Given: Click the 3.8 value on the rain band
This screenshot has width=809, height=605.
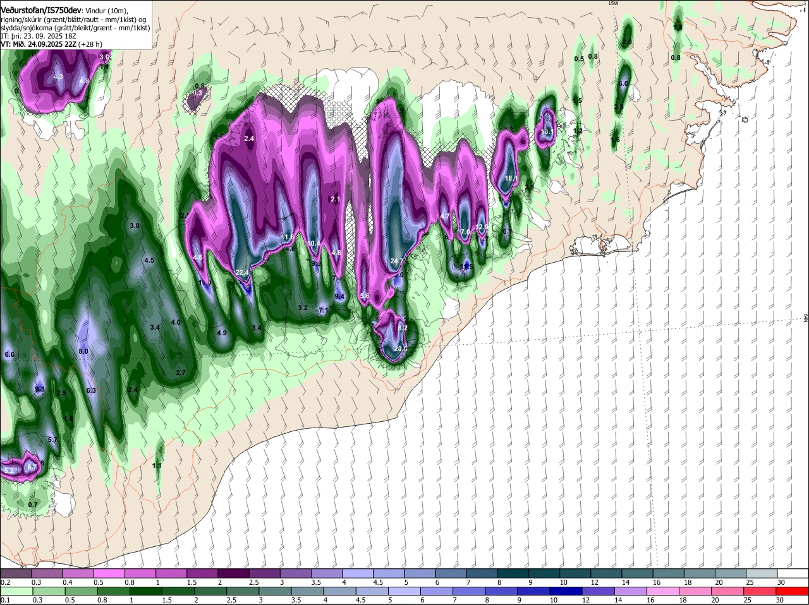Looking at the screenshot, I should coord(135,225).
